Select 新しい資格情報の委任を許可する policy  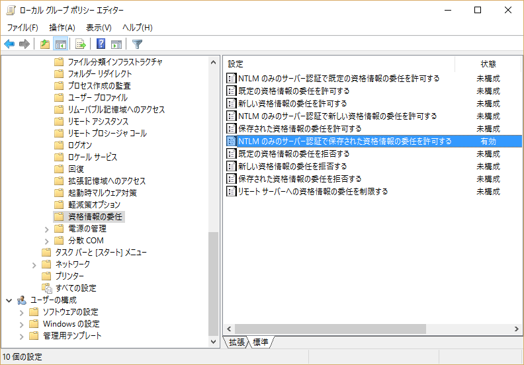tap(292, 104)
